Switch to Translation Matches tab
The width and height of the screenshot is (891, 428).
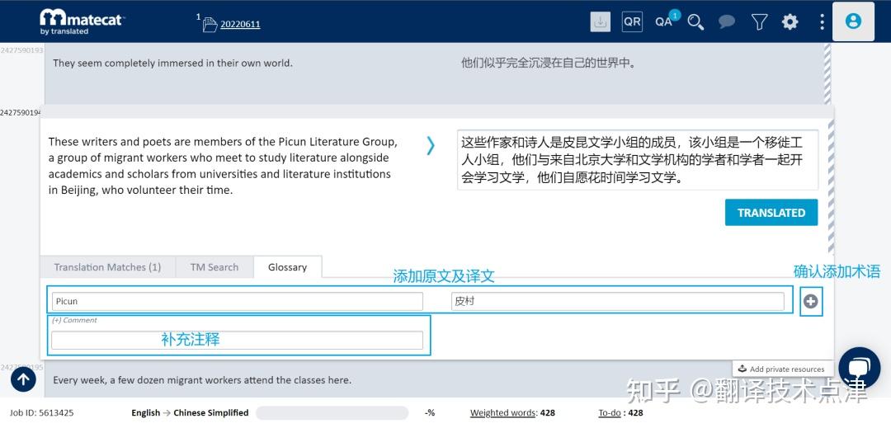click(107, 267)
